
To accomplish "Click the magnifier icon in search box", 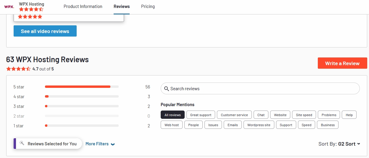I will pos(167,89).
